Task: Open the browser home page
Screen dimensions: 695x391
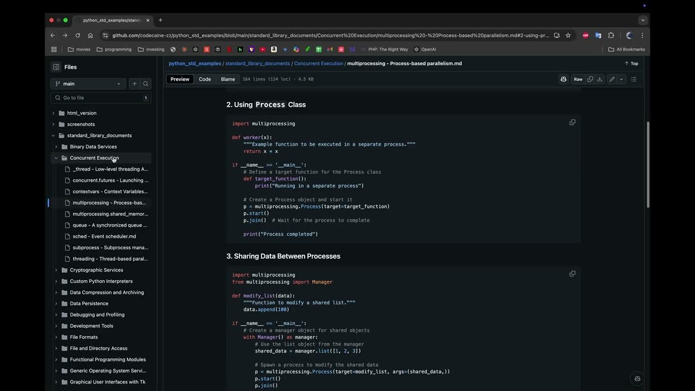Action: pos(90,35)
